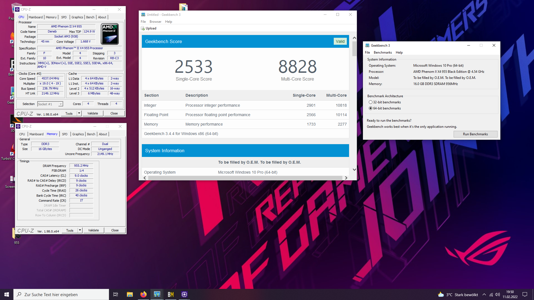Click Core Speed value 4537.04 MHz
This screenshot has width=534, height=300.
50,79
